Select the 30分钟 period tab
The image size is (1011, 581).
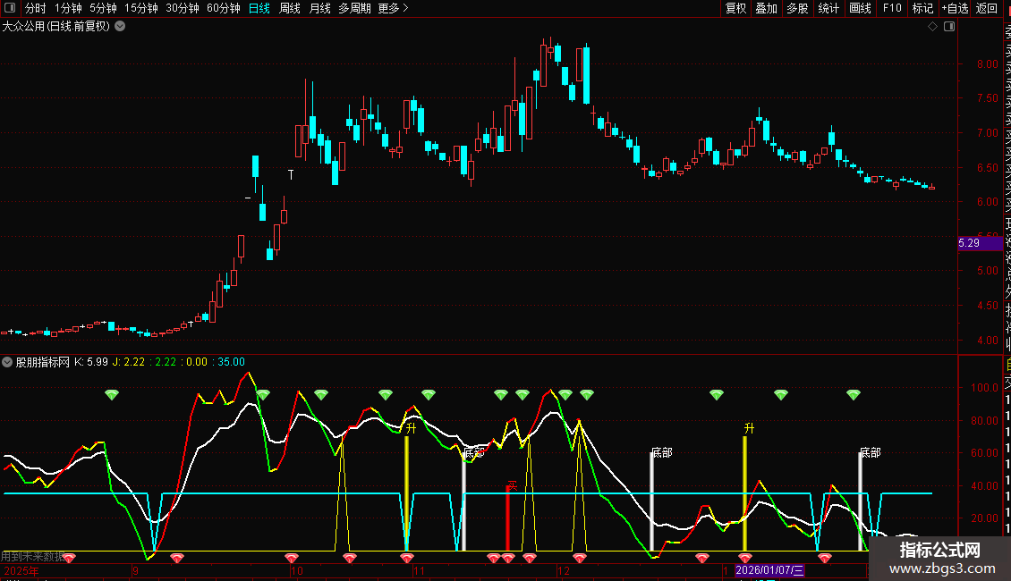pos(183,8)
